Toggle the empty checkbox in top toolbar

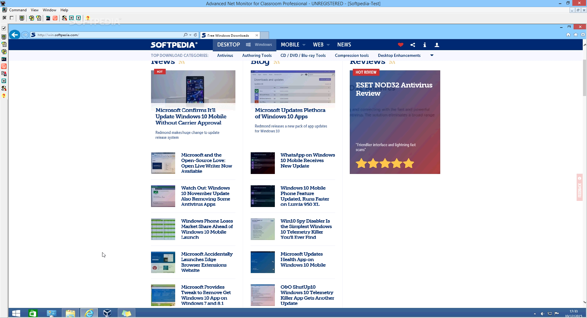[12, 18]
